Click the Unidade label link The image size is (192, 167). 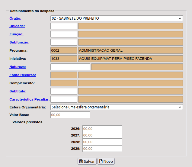tap(17, 26)
